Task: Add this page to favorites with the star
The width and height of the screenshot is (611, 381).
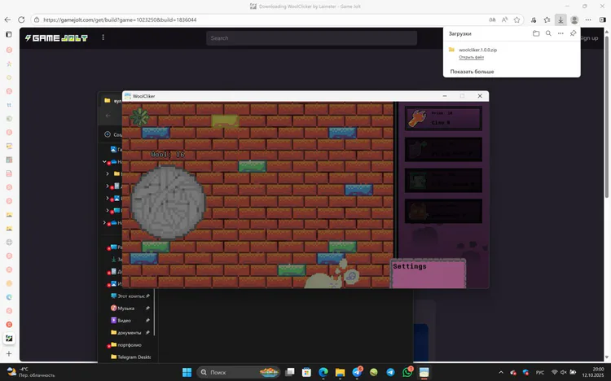Action: (516, 20)
